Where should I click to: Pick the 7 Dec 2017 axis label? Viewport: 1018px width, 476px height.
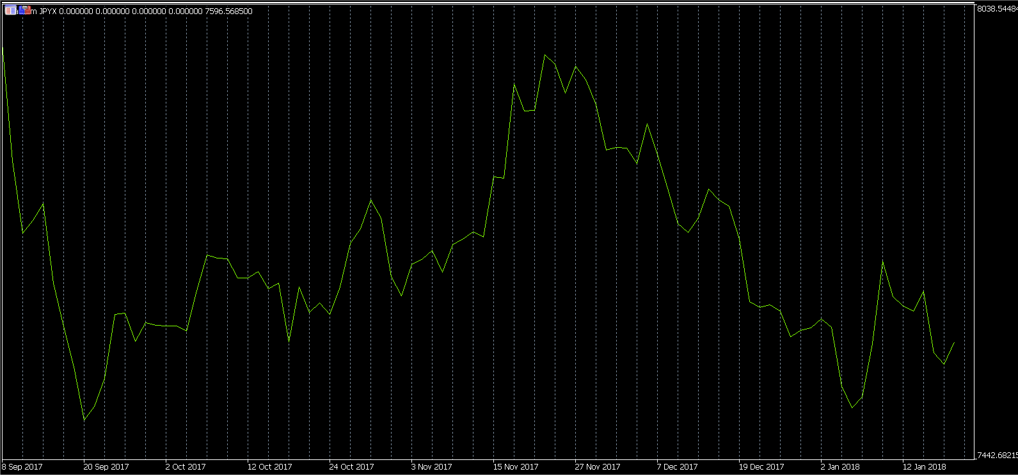677,467
